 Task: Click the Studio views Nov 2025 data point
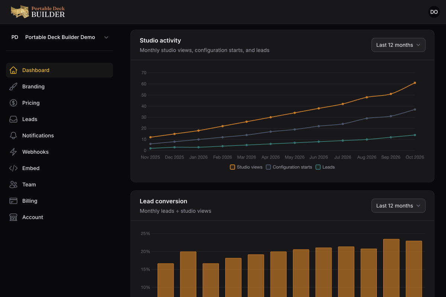[150, 137]
